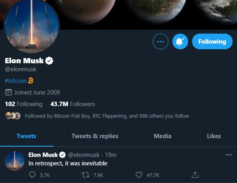
Task: Click the share upload icon on tweet
Action: pyautogui.click(x=195, y=175)
